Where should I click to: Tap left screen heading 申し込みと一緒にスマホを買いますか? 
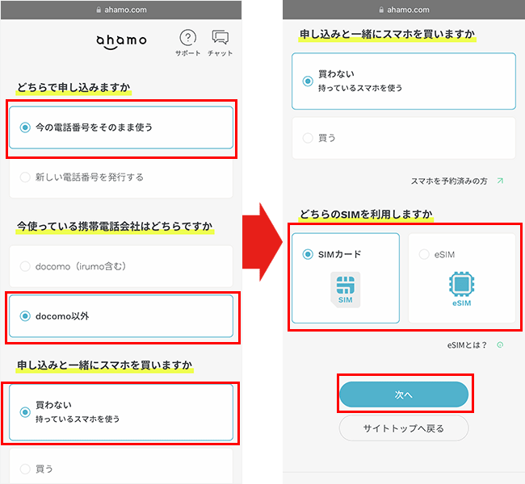coord(104,365)
